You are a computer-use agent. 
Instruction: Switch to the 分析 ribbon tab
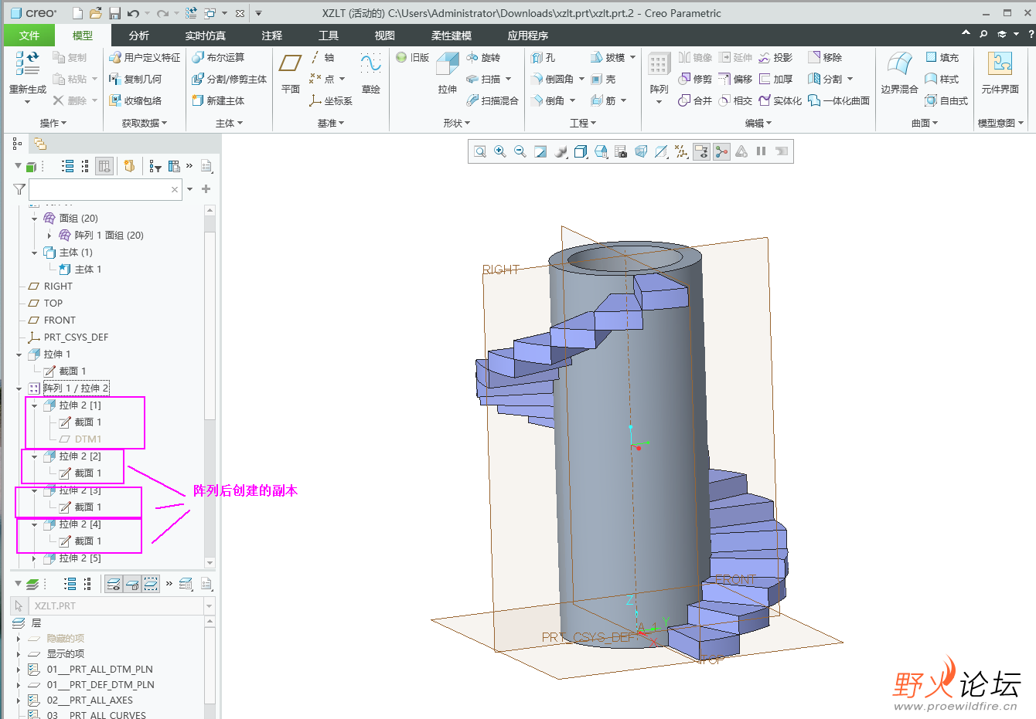coord(139,36)
